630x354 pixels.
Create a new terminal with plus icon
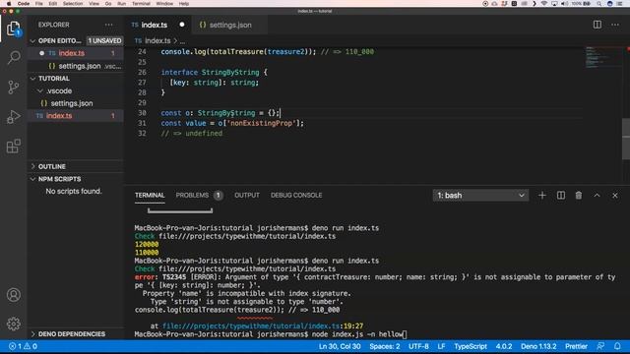[542, 196]
